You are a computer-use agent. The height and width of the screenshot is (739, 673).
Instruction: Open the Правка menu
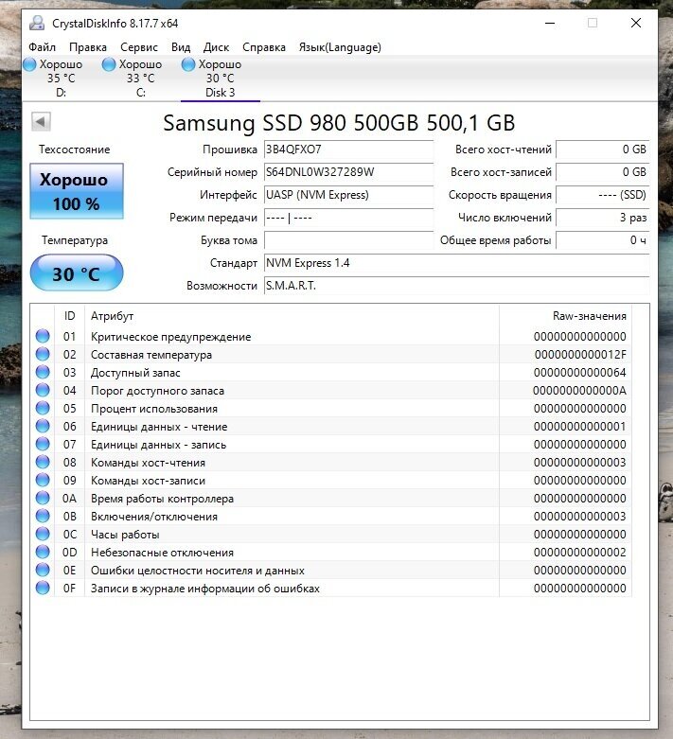coord(88,47)
